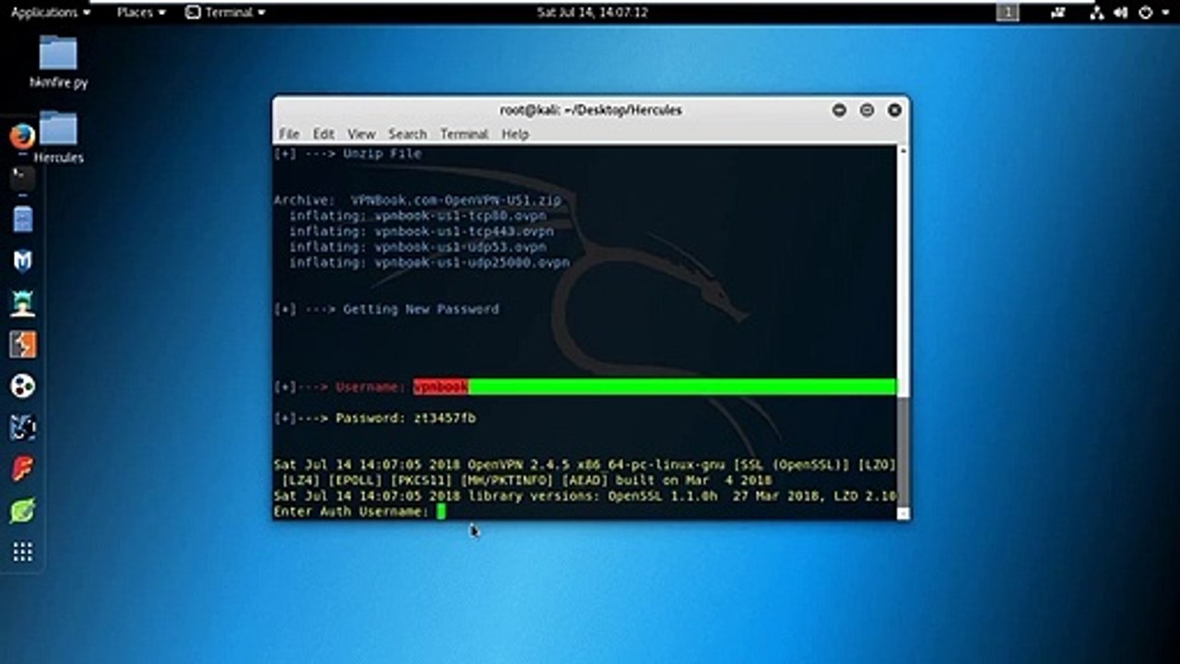Viewport: 1180px width, 664px height.
Task: Launch Maltego from the dock
Action: [22, 261]
